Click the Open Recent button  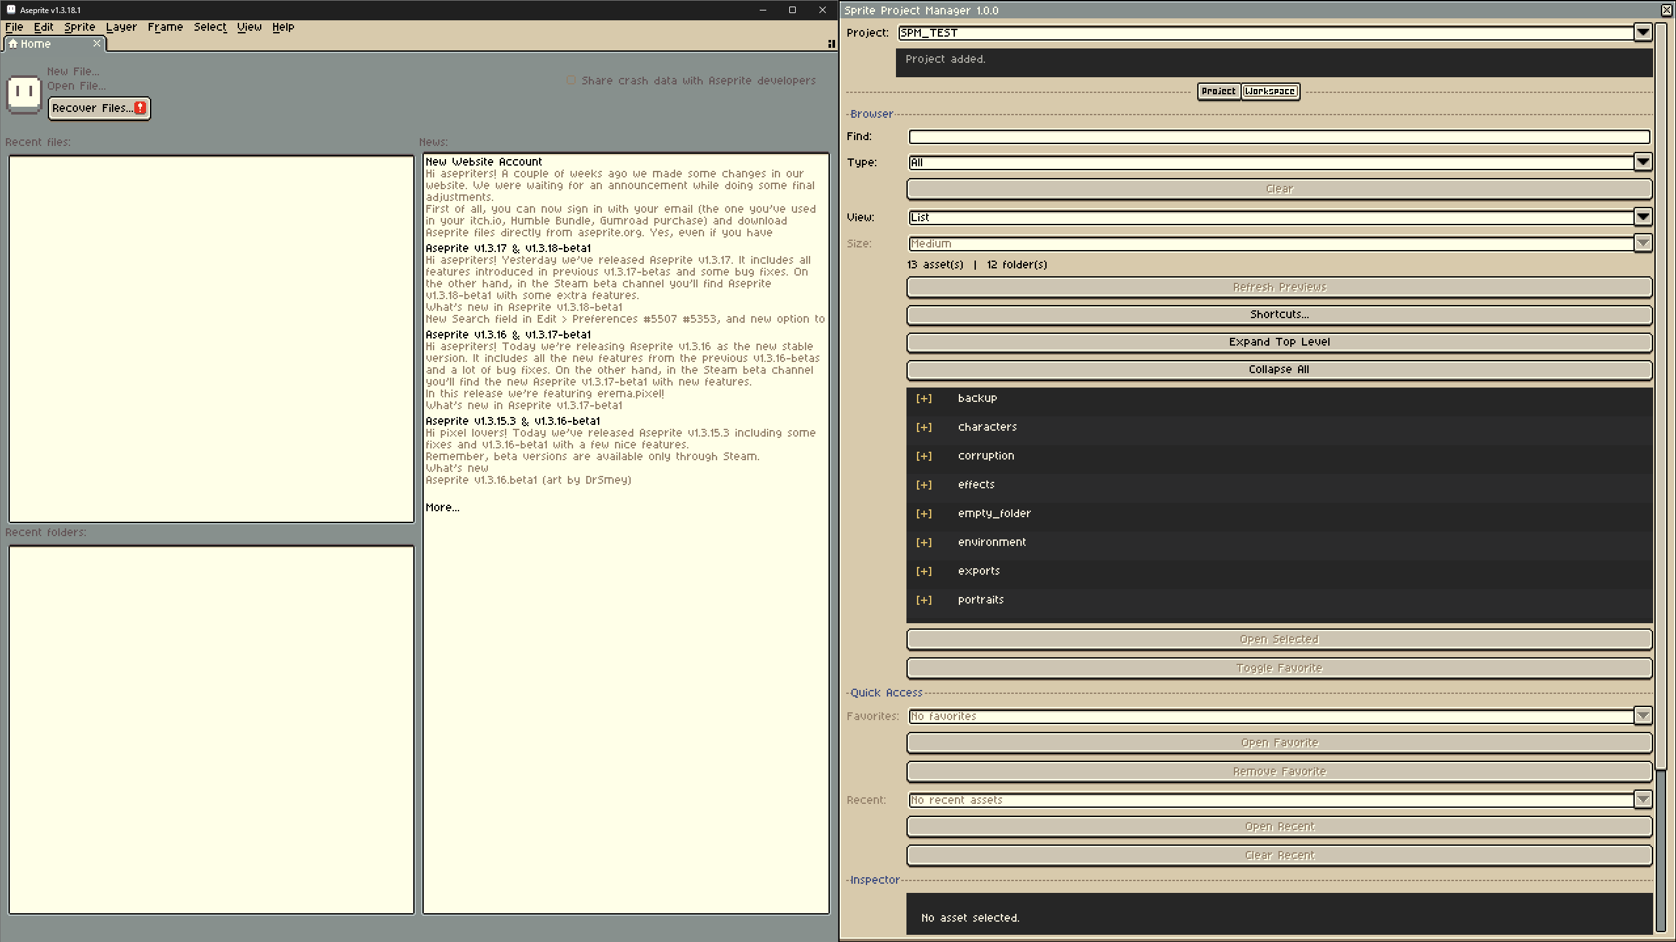pyautogui.click(x=1279, y=827)
